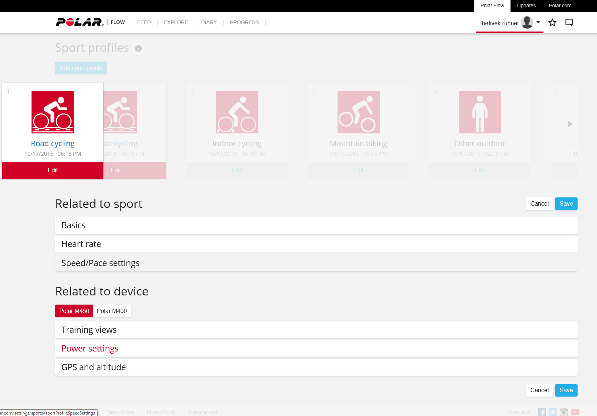597x416 pixels.
Task: Select the Polar M400 device tab
Action: 112,311
